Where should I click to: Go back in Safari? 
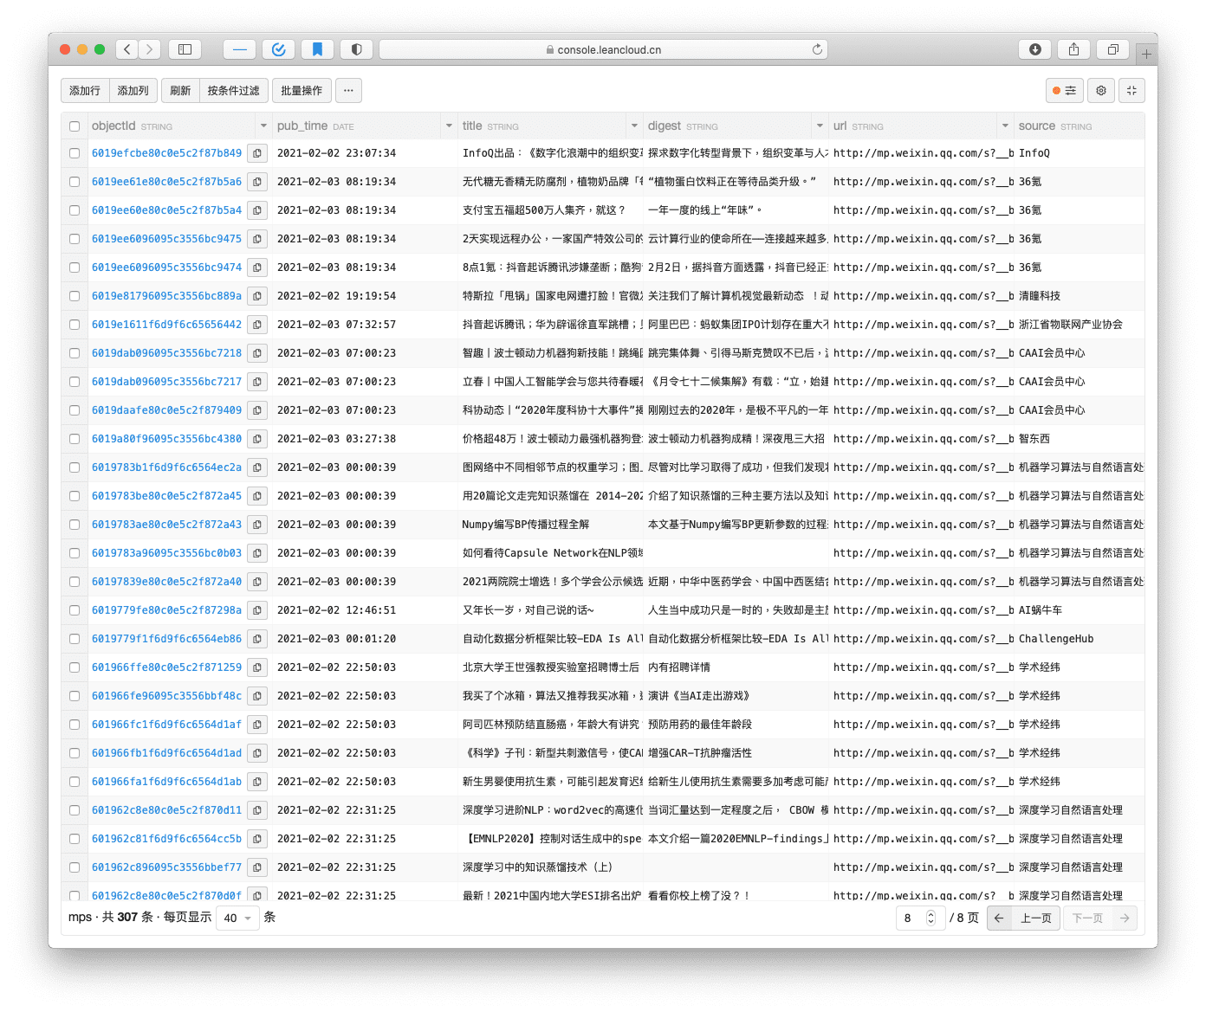pos(127,49)
